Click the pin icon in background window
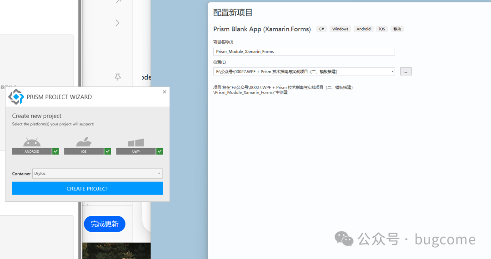Image resolution: width=491 pixels, height=259 pixels. 118,77
